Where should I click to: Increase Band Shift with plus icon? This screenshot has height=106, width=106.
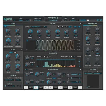click(71, 57)
